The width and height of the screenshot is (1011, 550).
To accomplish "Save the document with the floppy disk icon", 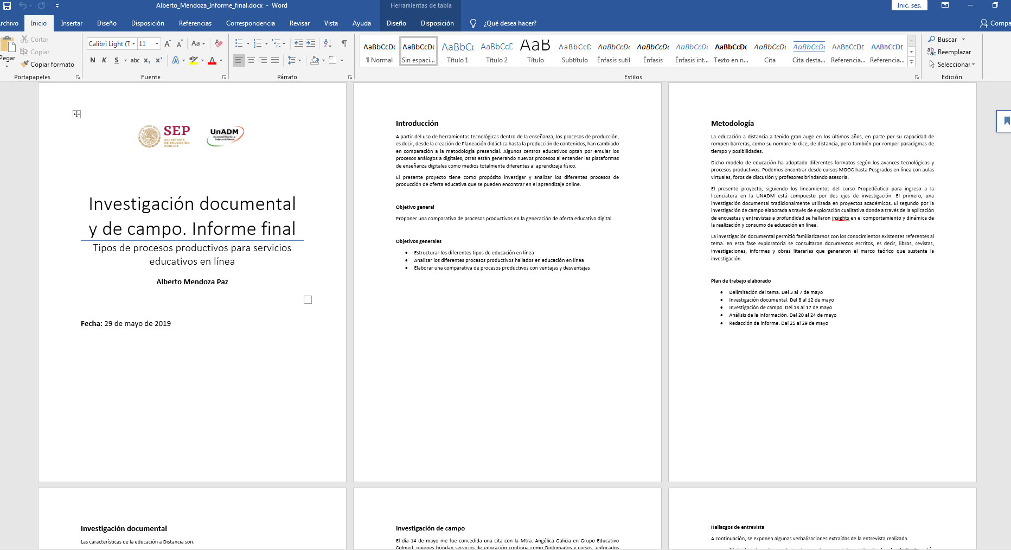I will [x=7, y=5].
